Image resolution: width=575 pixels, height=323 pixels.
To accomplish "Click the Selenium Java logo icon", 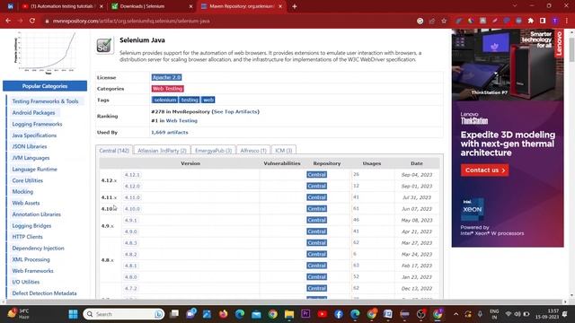I will [x=104, y=46].
